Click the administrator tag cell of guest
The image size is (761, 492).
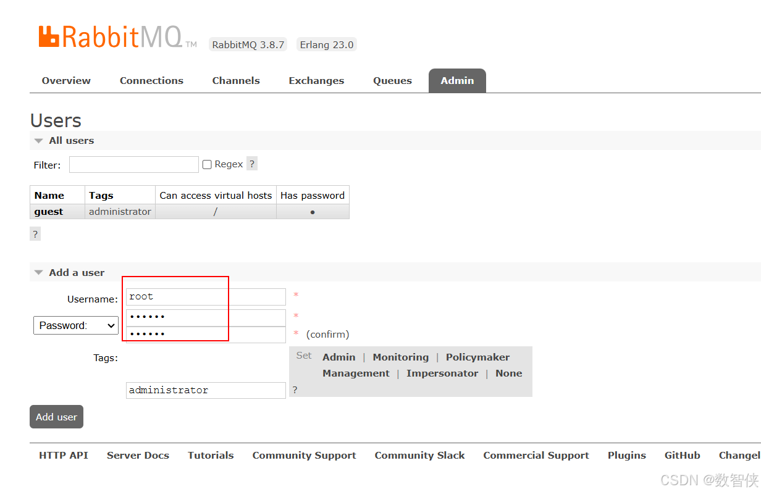point(120,211)
